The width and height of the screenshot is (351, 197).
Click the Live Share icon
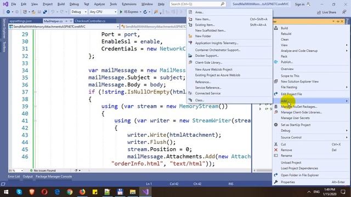pos(319,13)
